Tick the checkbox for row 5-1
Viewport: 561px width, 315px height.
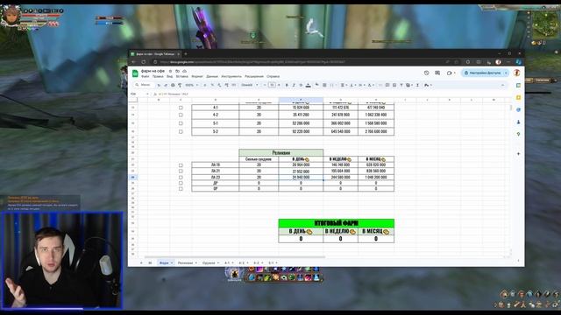coord(181,123)
